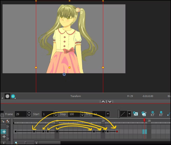Select the keyframe at frame 18
Viewport: 171px width, 145px height.
coord(94,131)
